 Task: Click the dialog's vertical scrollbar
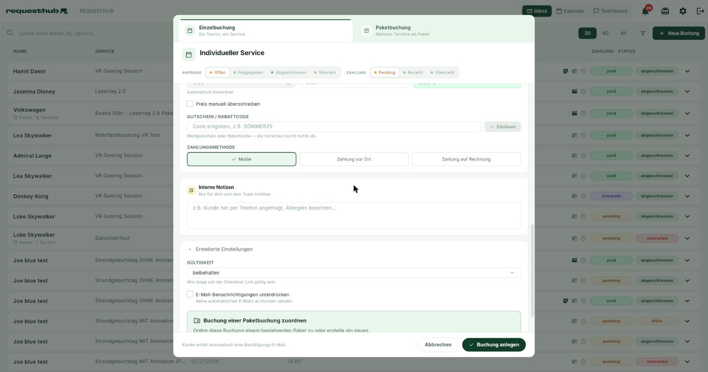(532, 271)
